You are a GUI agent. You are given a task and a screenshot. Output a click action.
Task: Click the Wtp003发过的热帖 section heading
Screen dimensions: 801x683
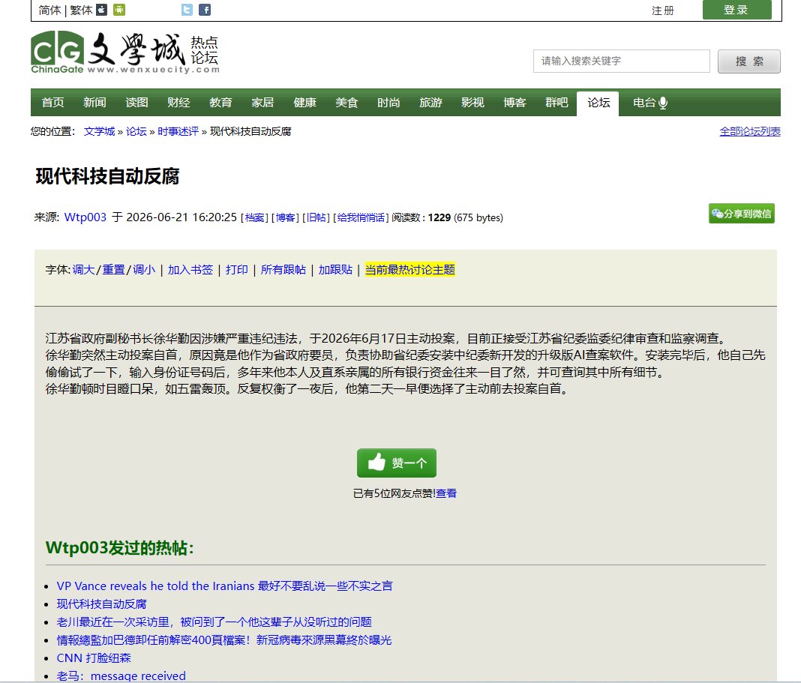[119, 548]
